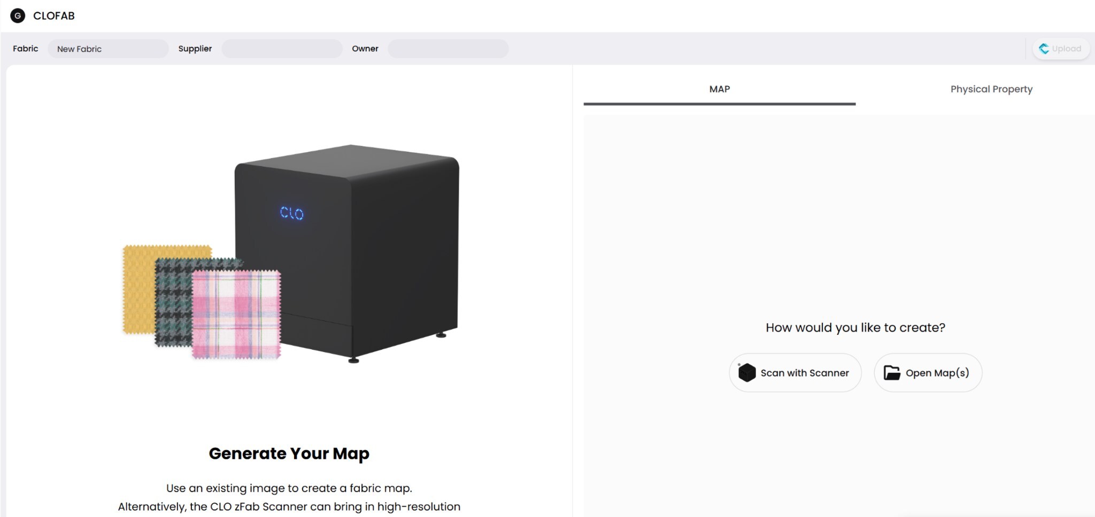Viewport: 1095px width, 517px height.
Task: Select the MAP tab
Action: click(x=719, y=89)
